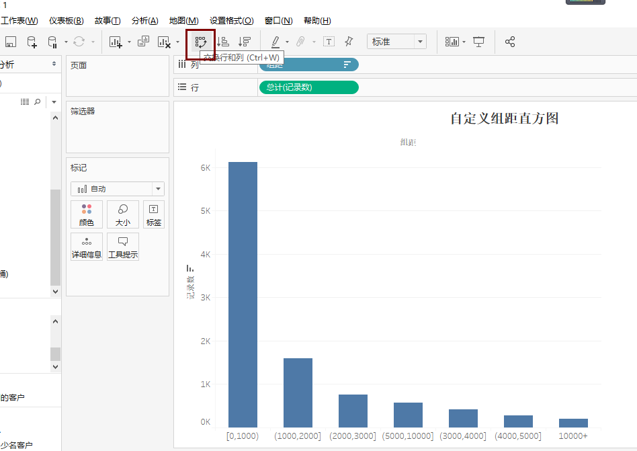Image resolution: width=637 pixels, height=451 pixels.
Task: Click the Highlight pen icon
Action: (x=275, y=42)
